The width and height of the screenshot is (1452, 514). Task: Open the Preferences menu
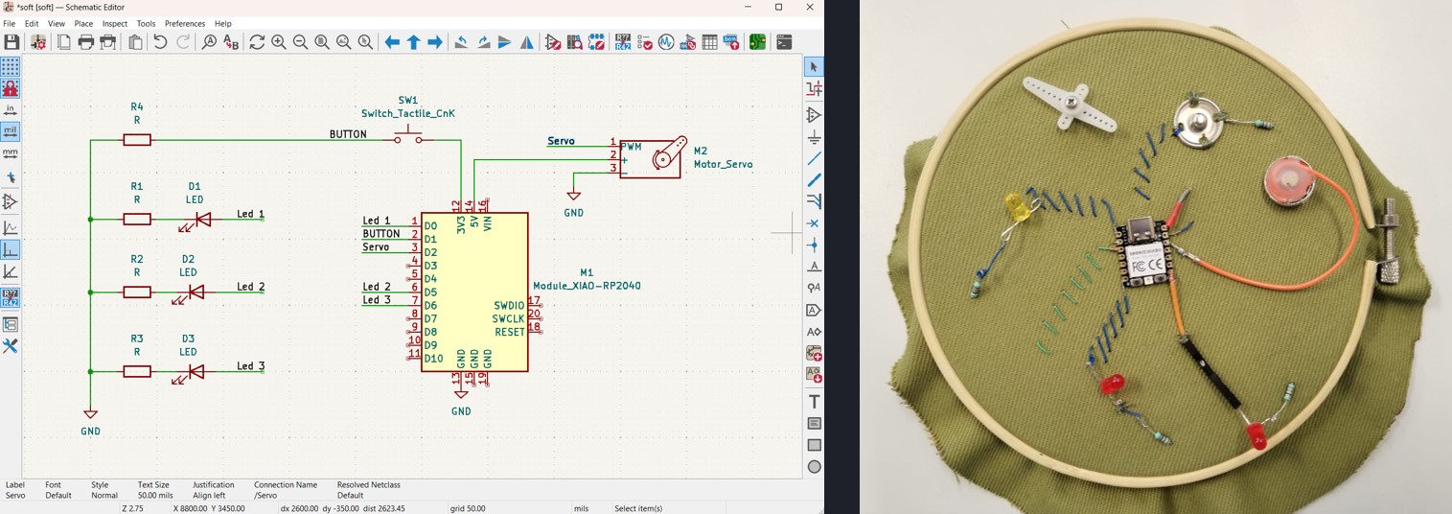click(x=185, y=23)
